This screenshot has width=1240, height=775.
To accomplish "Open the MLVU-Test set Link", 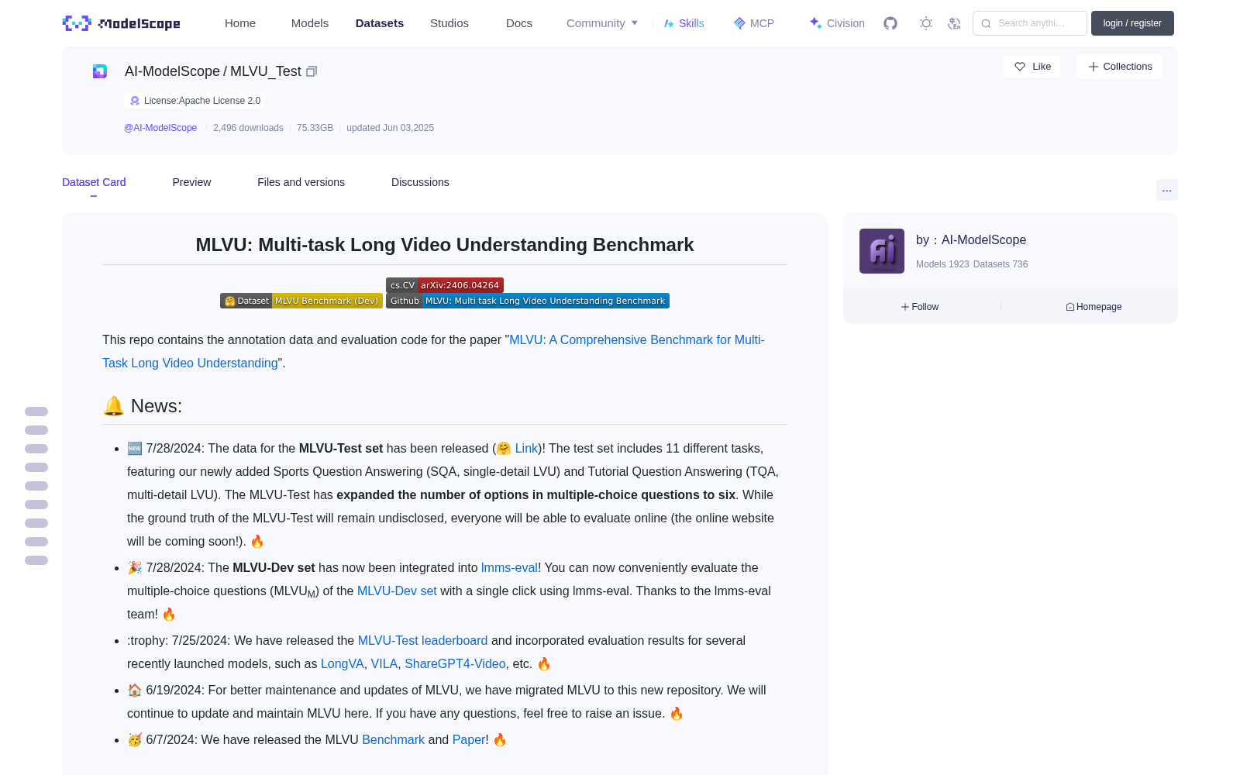I will click(x=526, y=448).
